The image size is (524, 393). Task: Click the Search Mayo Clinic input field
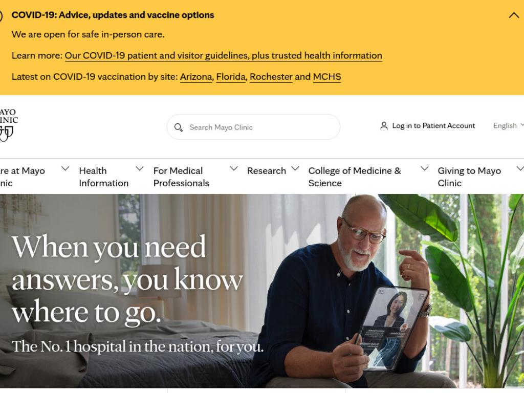click(x=253, y=127)
